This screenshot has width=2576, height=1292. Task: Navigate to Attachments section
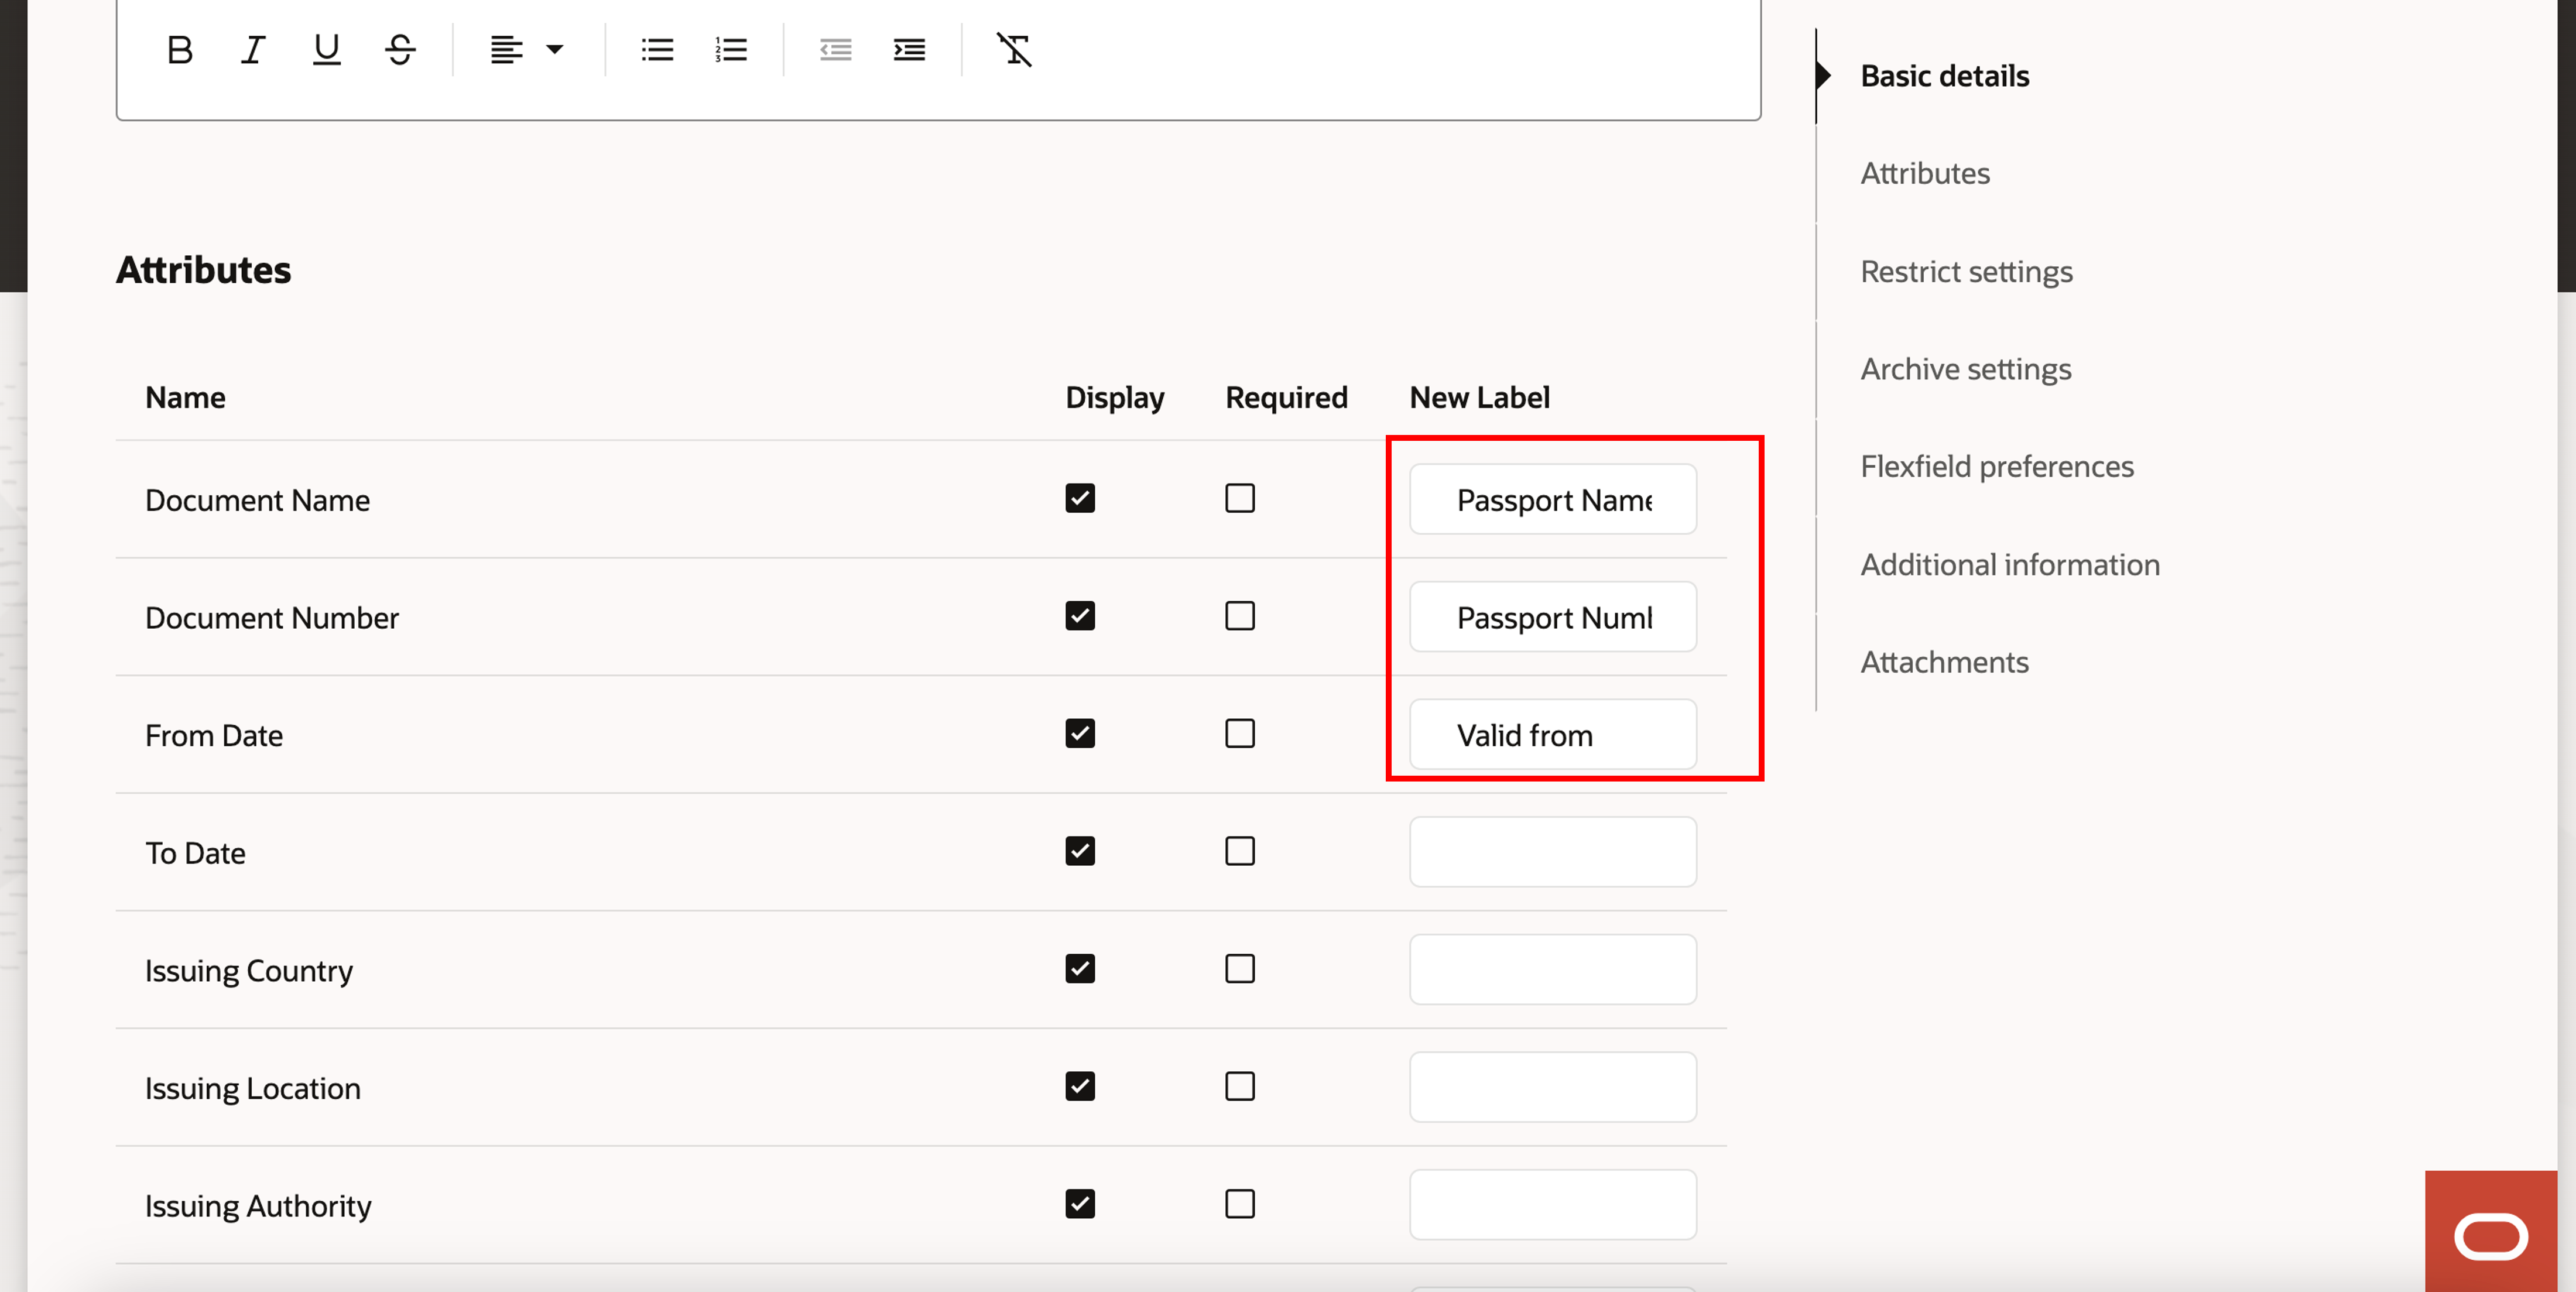(x=1944, y=662)
